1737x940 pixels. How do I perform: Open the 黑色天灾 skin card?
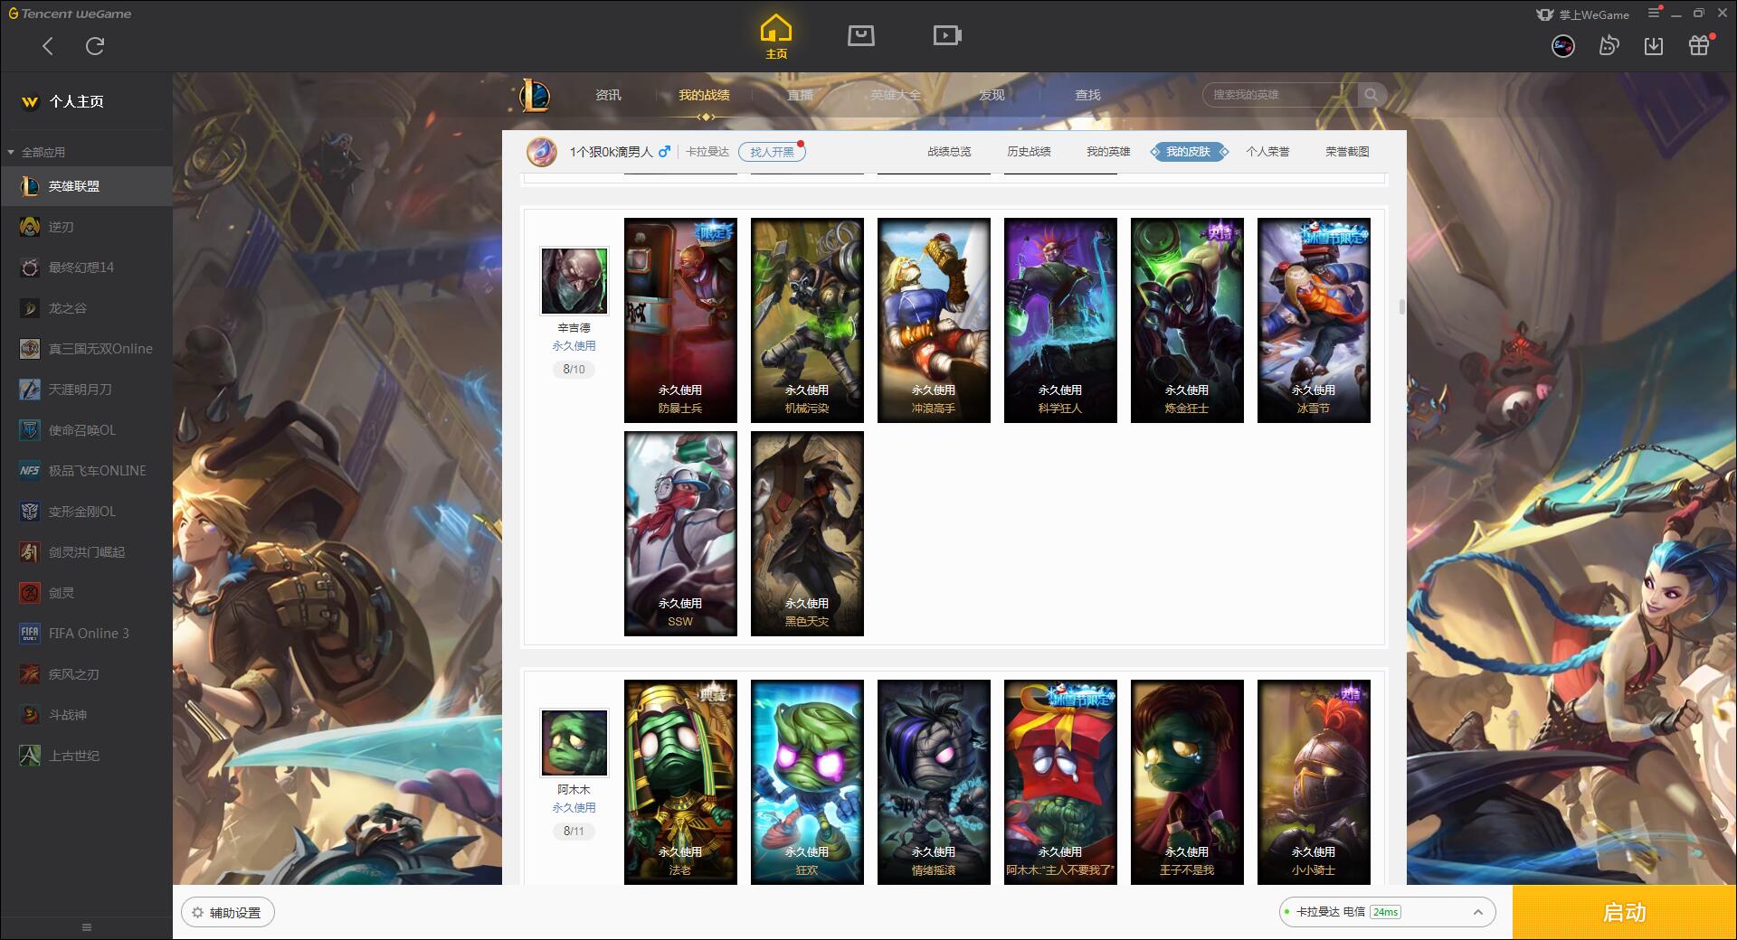click(x=807, y=533)
